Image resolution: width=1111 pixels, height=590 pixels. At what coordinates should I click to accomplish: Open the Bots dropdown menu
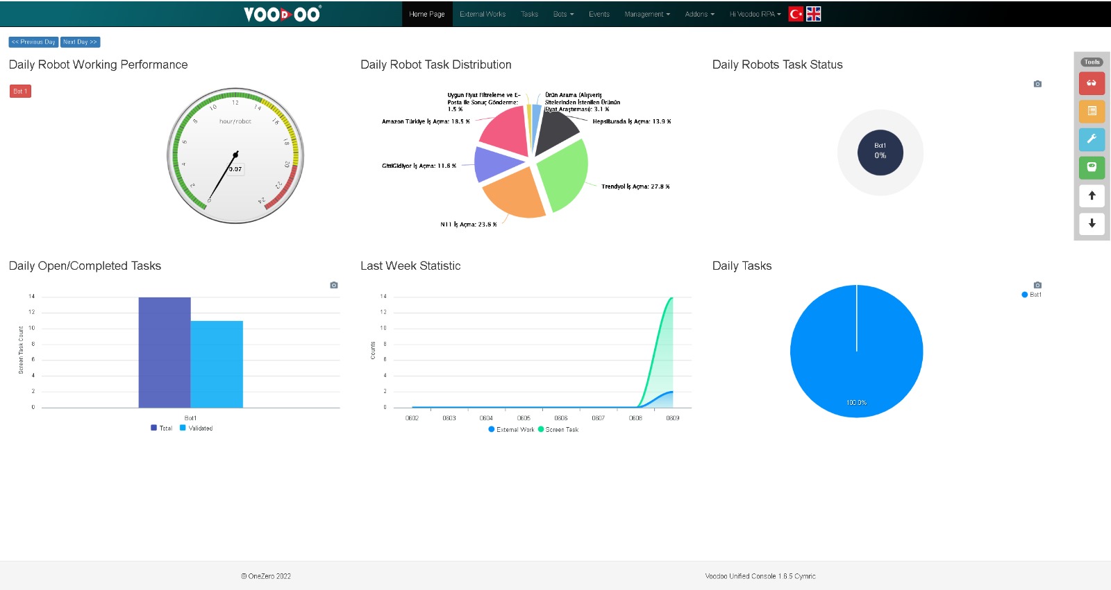[x=563, y=14]
